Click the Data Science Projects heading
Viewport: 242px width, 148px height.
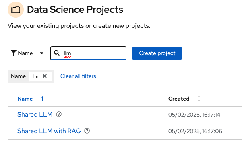(75, 10)
